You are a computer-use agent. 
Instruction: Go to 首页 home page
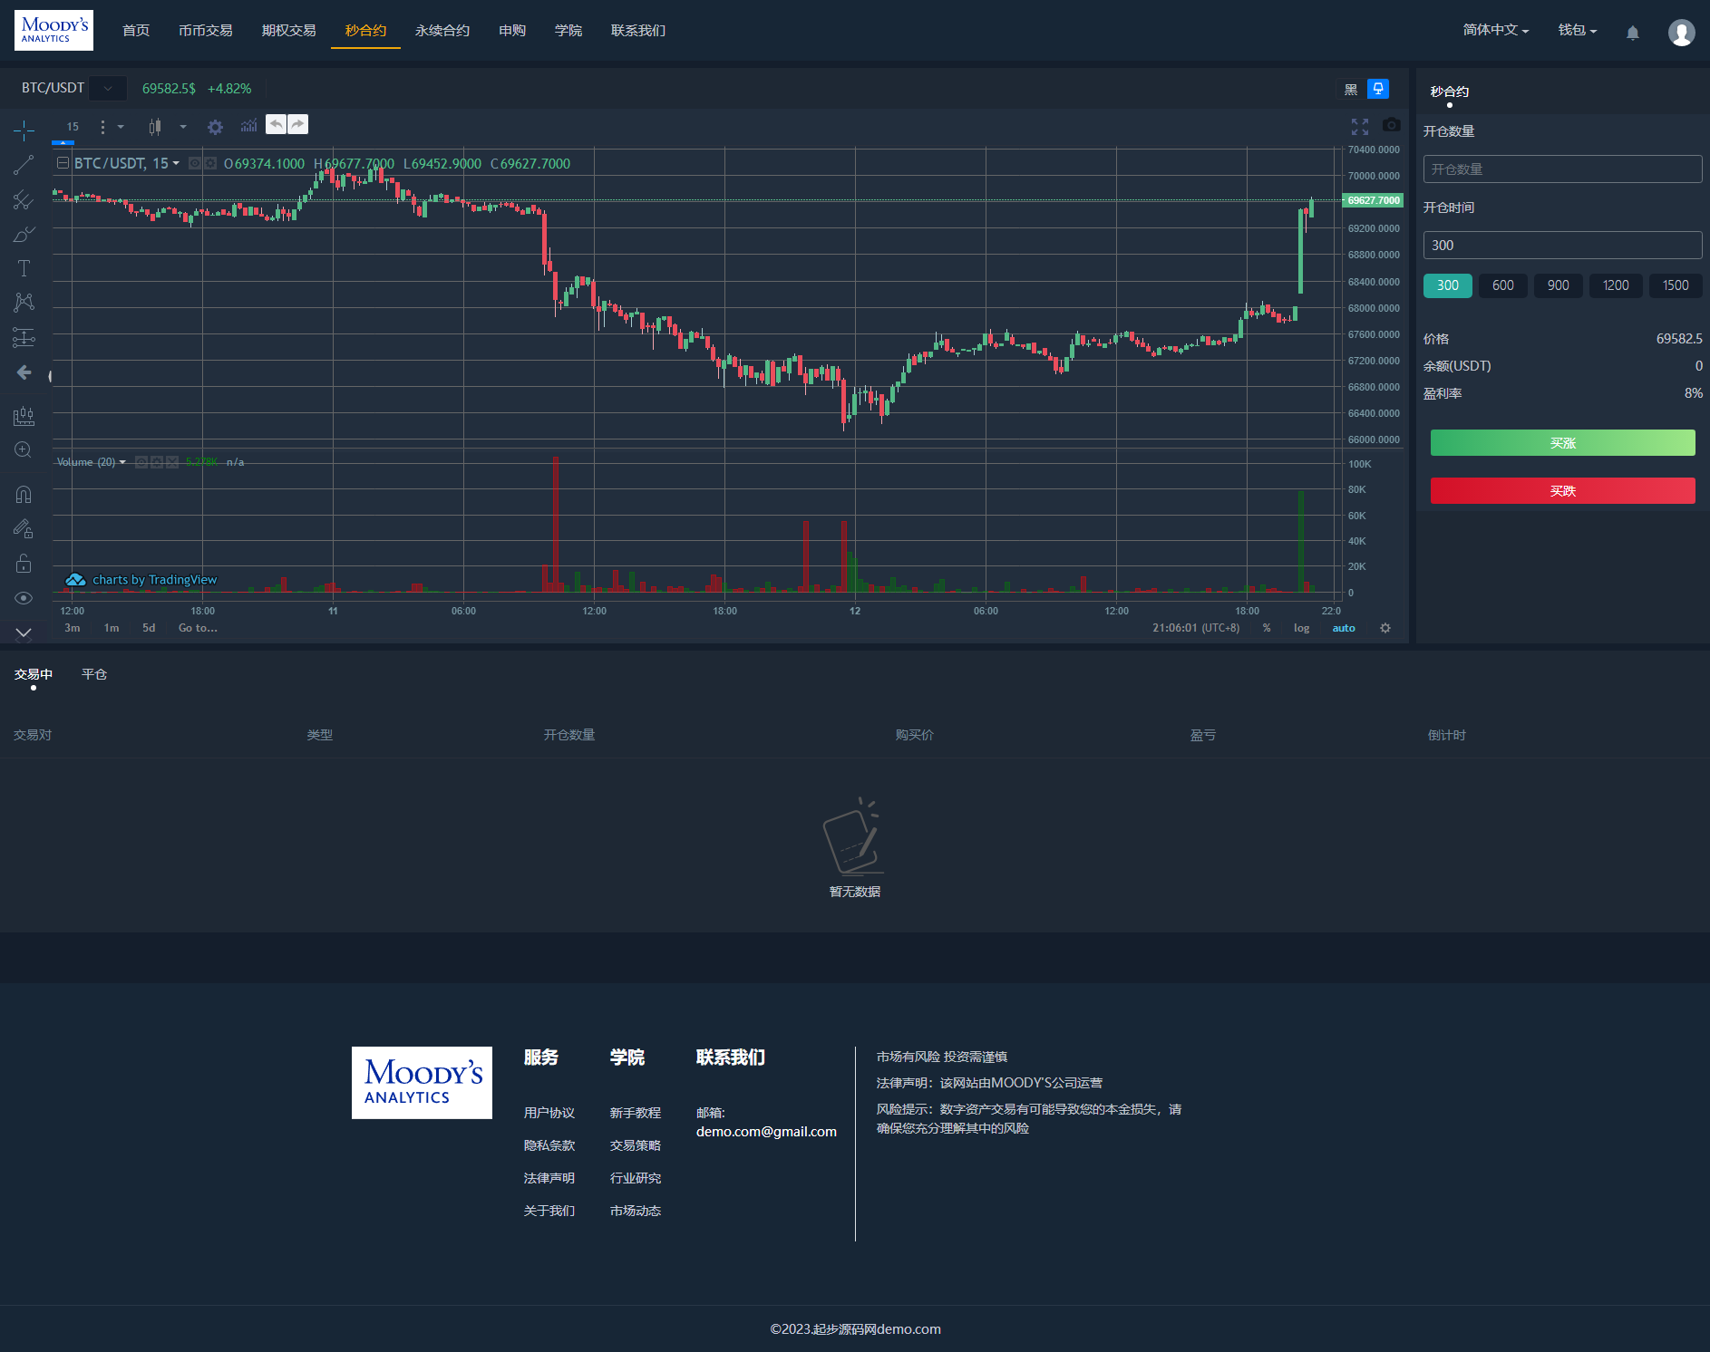(x=136, y=31)
